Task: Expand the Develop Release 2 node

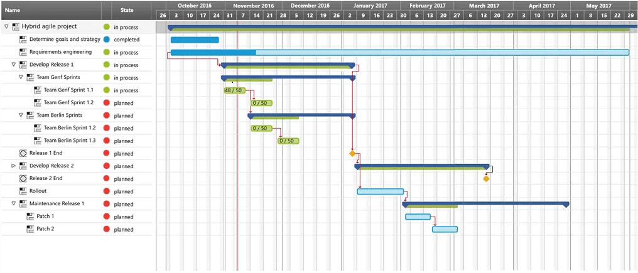Action: [x=13, y=166]
